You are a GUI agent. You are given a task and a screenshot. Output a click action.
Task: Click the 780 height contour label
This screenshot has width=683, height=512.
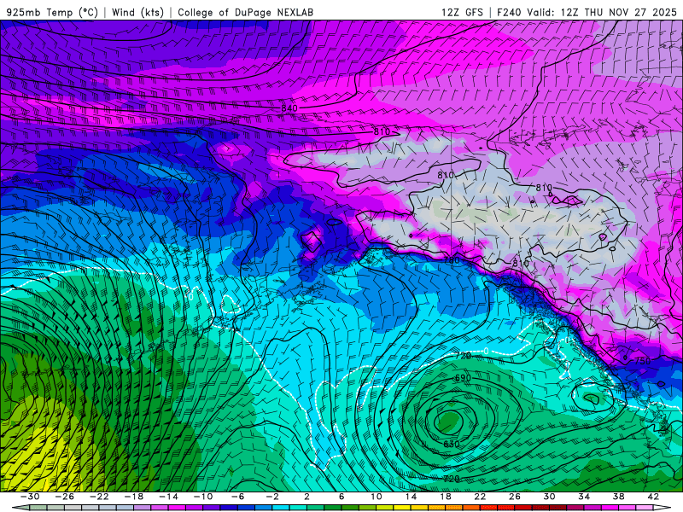coord(452,260)
